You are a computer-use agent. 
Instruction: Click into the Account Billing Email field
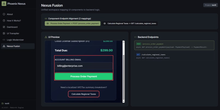(84, 66)
